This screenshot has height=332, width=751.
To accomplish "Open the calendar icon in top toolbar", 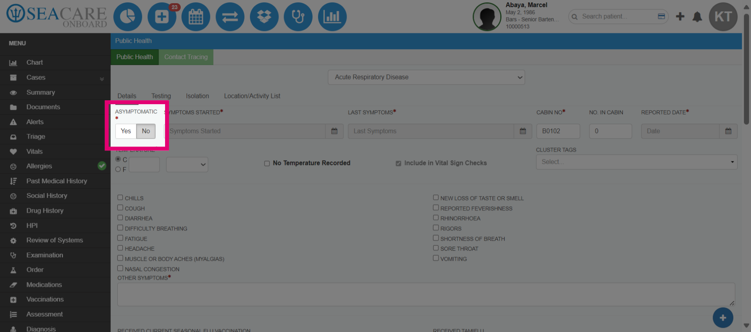I will tap(196, 17).
